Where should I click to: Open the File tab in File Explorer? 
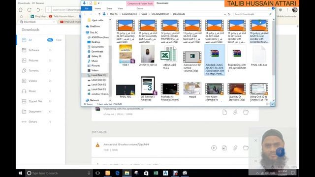click(x=87, y=8)
